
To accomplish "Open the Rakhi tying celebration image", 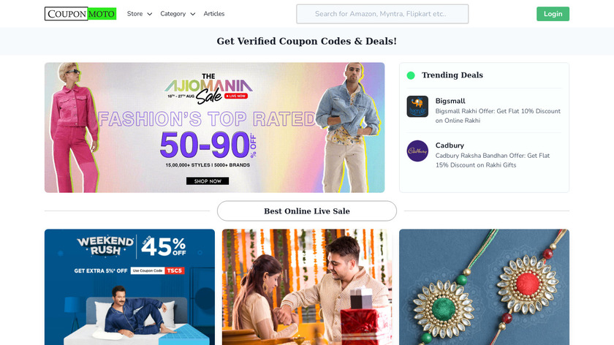I will tap(307, 287).
